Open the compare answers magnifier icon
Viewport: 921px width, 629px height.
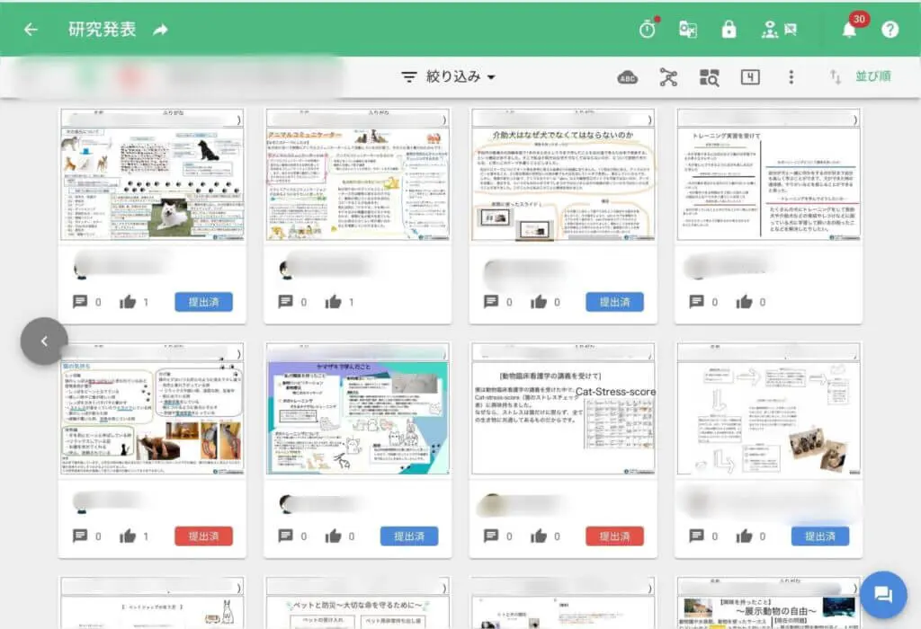(709, 77)
